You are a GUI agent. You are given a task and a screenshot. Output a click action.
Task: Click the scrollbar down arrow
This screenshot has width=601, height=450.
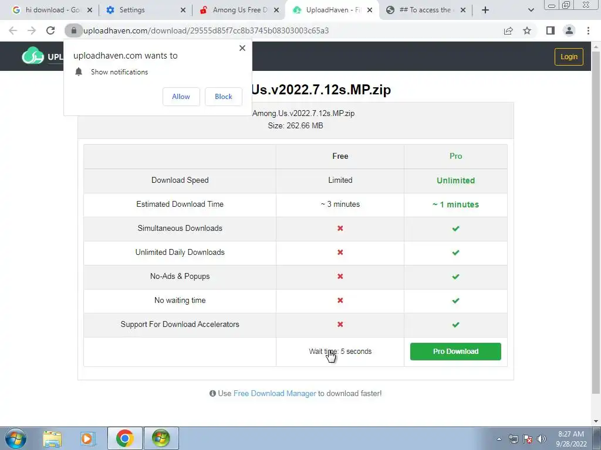coord(596,422)
